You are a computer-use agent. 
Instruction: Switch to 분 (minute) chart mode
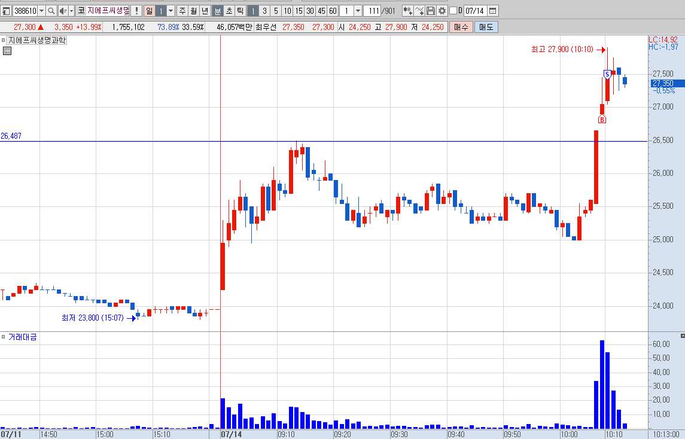[x=218, y=11]
